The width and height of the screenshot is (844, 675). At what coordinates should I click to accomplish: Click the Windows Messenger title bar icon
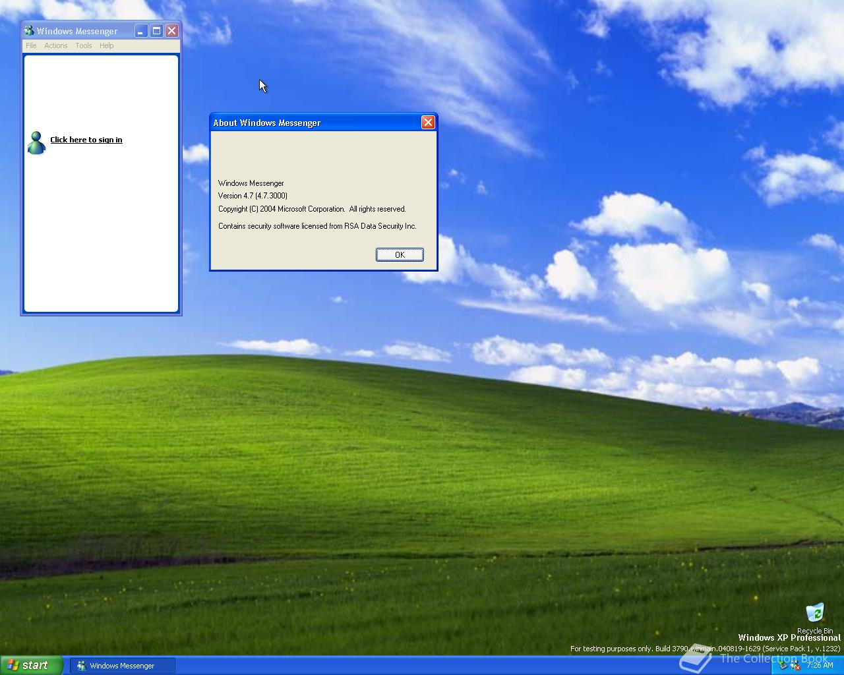point(29,30)
